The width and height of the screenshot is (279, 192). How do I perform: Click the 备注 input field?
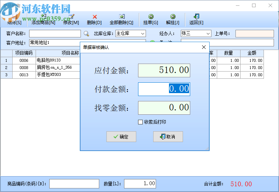242,43
